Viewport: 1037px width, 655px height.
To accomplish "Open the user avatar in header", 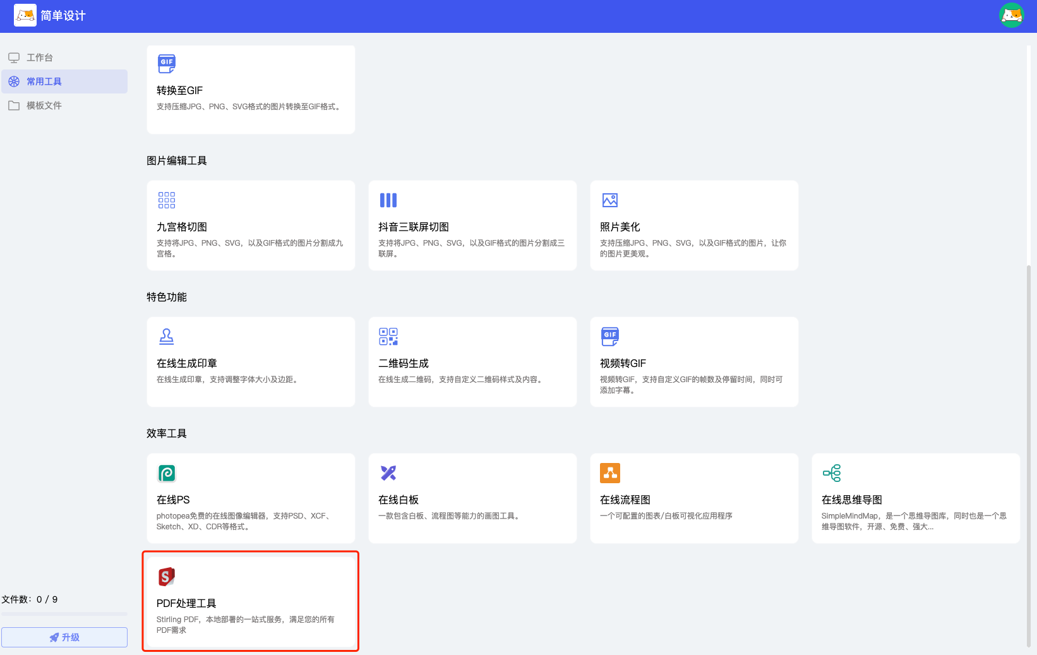I will (1011, 15).
